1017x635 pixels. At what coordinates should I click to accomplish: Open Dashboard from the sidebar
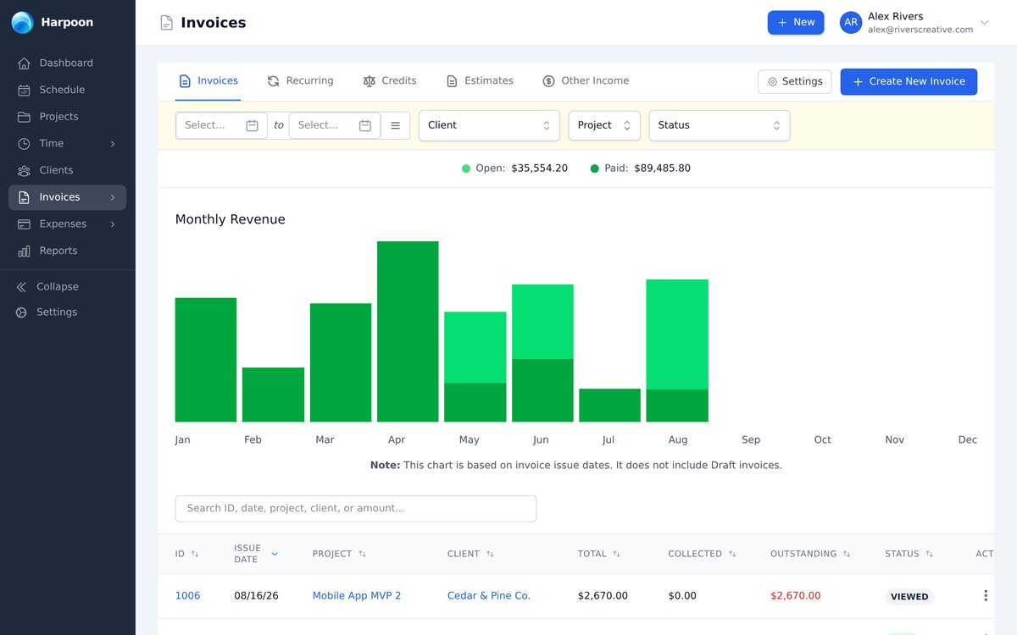click(67, 63)
